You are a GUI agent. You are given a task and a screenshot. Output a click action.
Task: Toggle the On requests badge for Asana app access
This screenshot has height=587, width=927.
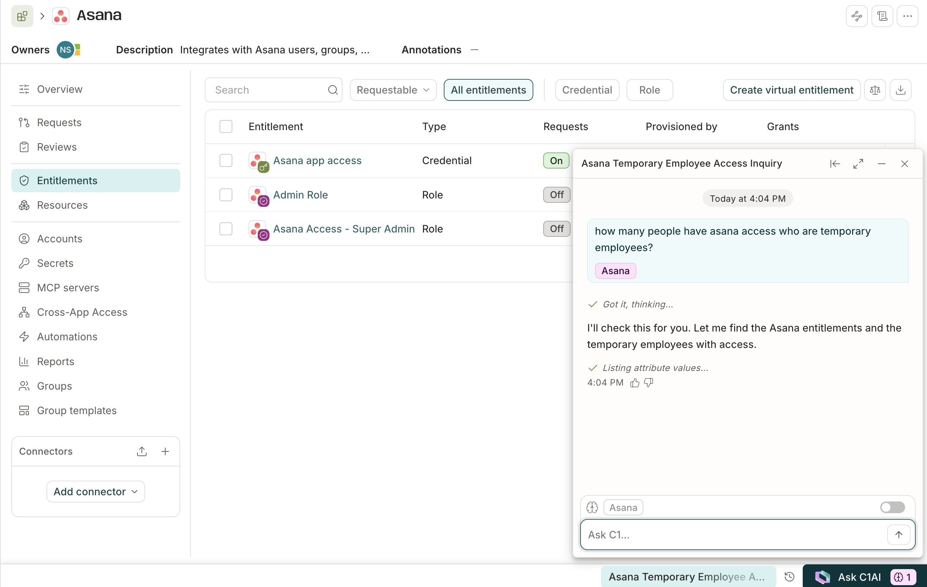click(556, 160)
